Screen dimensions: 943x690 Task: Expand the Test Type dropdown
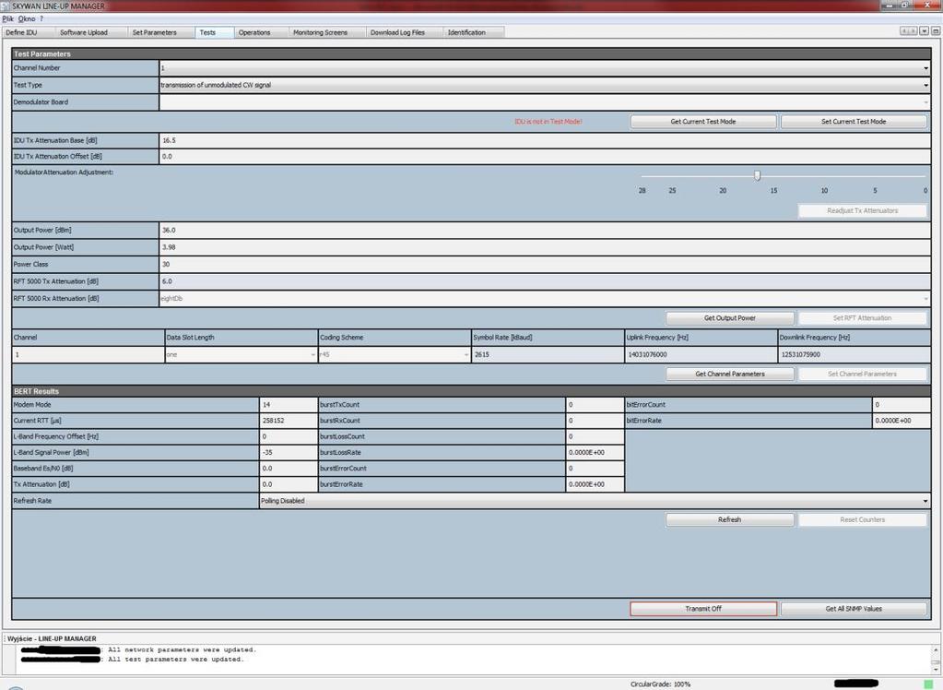point(545,85)
